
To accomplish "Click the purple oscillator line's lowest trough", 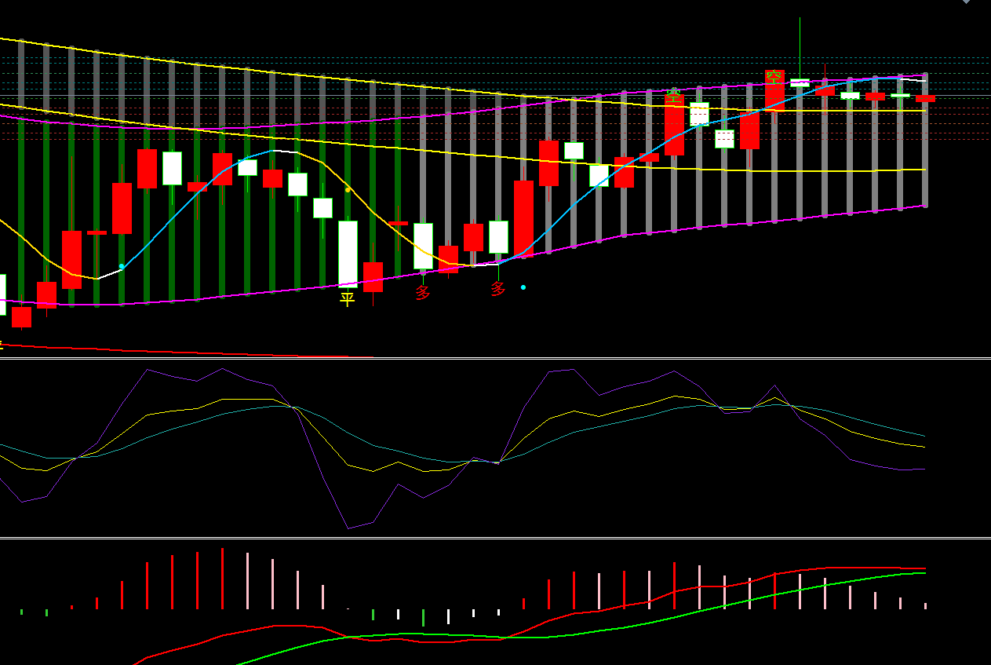I will pos(348,528).
